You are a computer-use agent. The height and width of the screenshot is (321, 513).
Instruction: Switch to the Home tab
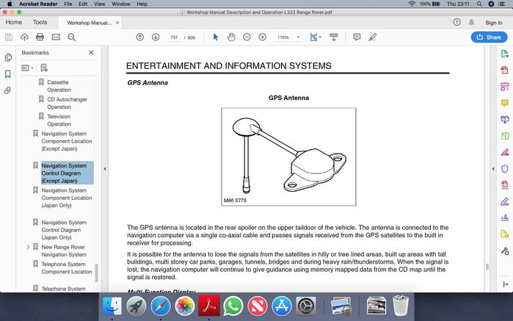(14, 22)
